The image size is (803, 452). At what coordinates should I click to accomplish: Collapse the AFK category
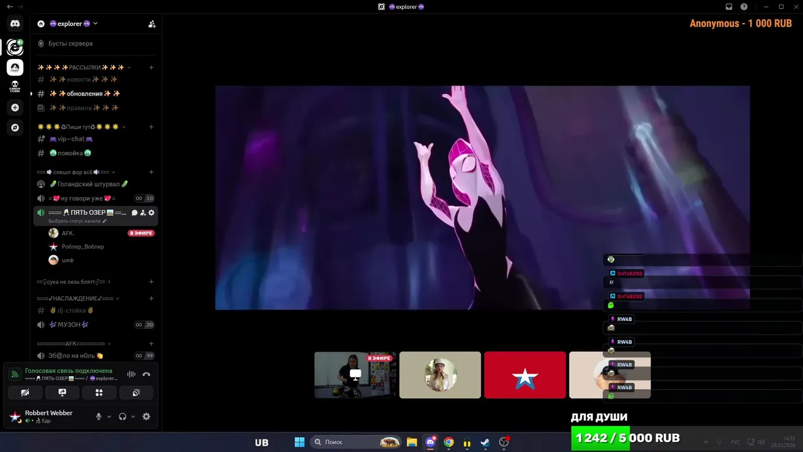(x=74, y=344)
